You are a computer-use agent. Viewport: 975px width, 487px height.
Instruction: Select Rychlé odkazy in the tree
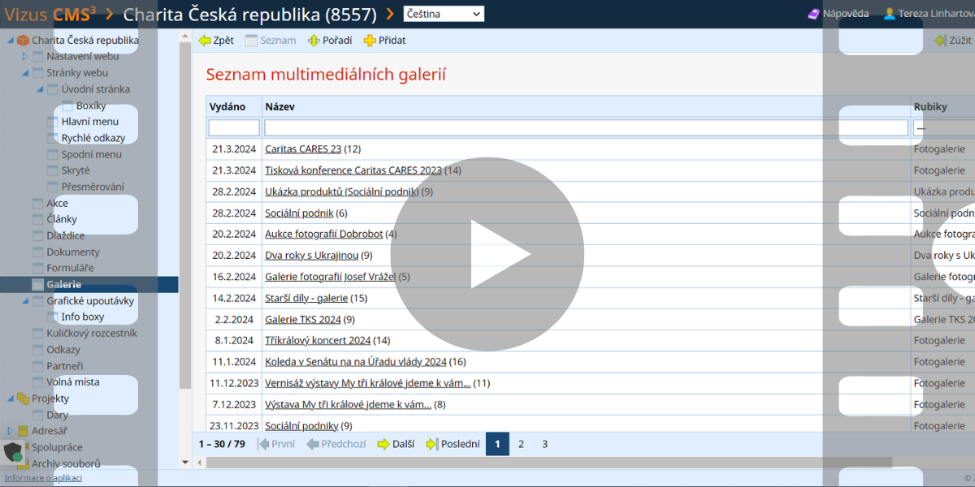click(93, 138)
